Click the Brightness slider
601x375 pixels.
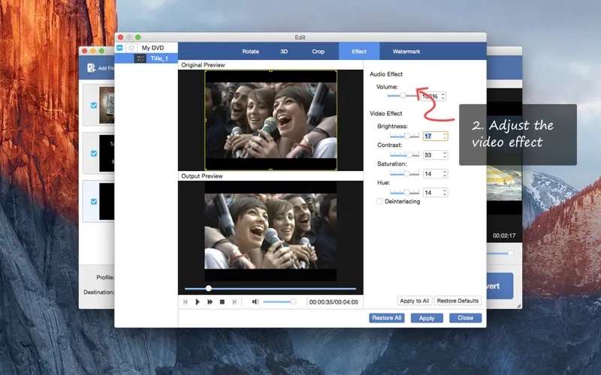[x=404, y=136]
